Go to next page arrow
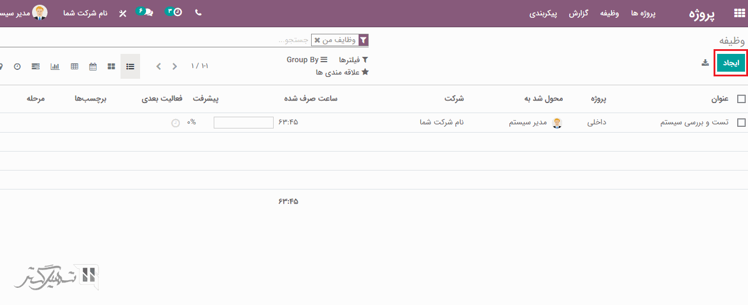Viewport: 748px width, 305px height. [x=175, y=66]
